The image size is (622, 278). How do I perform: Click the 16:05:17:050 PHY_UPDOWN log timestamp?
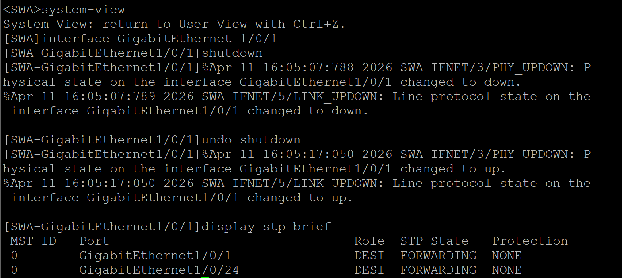coord(308,154)
